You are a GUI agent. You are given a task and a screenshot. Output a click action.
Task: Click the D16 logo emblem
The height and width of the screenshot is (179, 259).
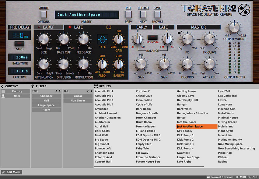pyautogui.click(x=244, y=9)
